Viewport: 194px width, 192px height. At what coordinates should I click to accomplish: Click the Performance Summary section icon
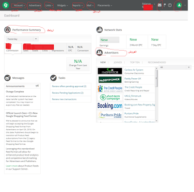click(x=7, y=30)
